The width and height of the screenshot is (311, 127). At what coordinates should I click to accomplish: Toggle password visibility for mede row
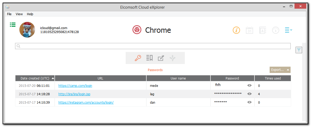[x=249, y=85]
